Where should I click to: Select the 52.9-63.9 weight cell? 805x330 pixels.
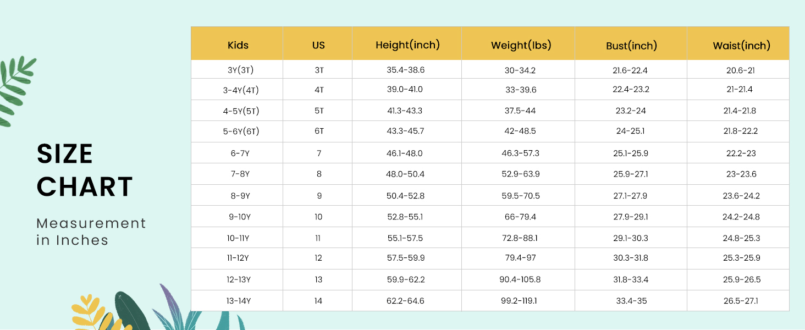click(521, 174)
